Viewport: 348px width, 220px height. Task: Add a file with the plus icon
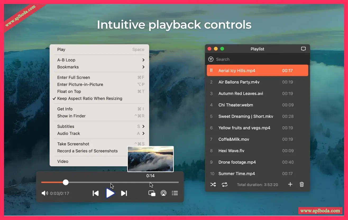290,184
